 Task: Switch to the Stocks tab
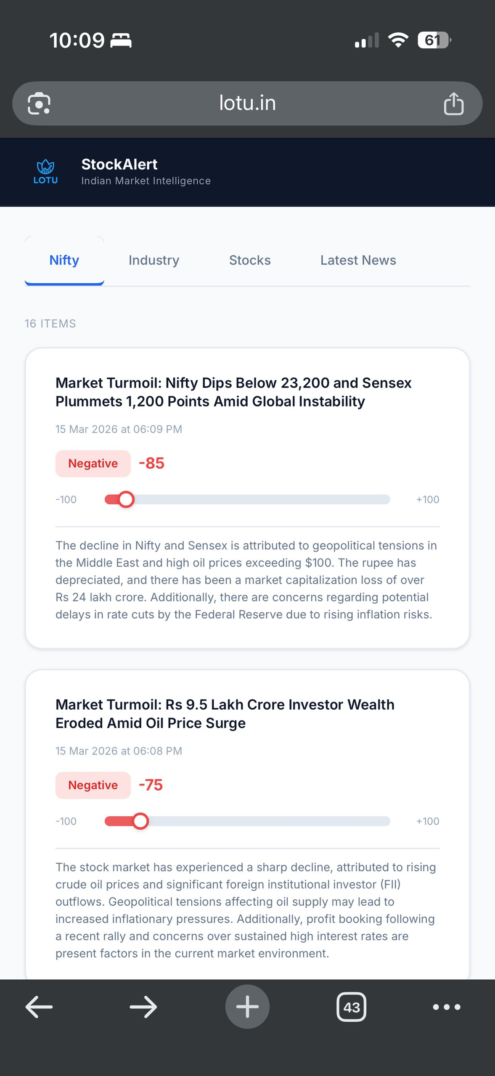[250, 260]
